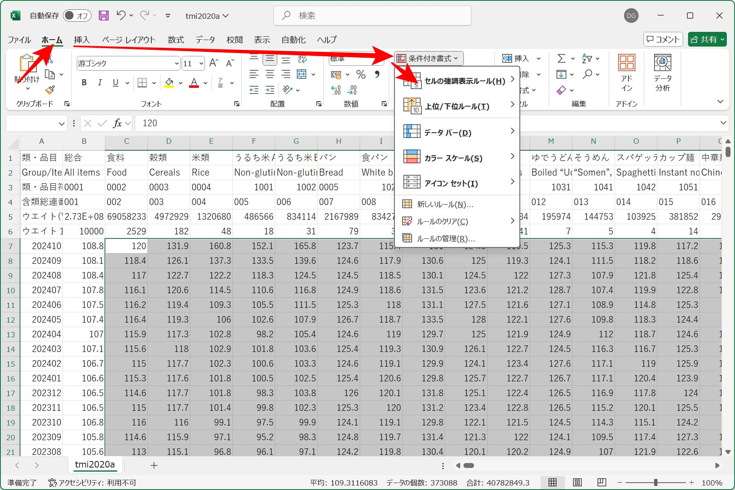This screenshot has width=735, height=490.
Task: Click the AutoSum sigma icon
Action: 561,59
